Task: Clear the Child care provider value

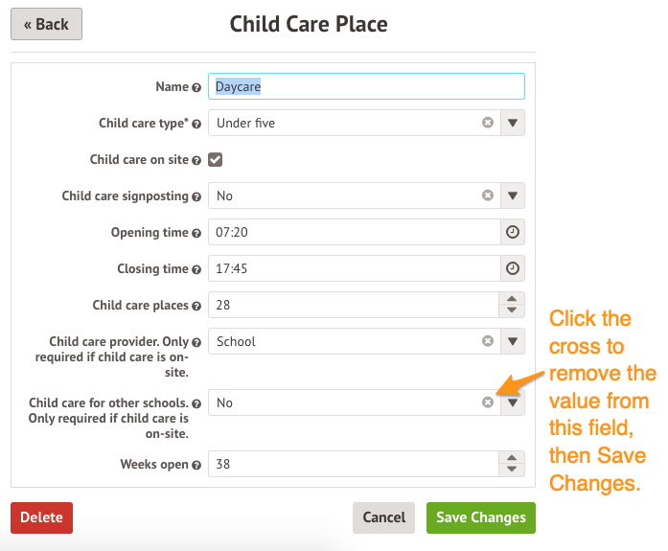Action: point(488,341)
